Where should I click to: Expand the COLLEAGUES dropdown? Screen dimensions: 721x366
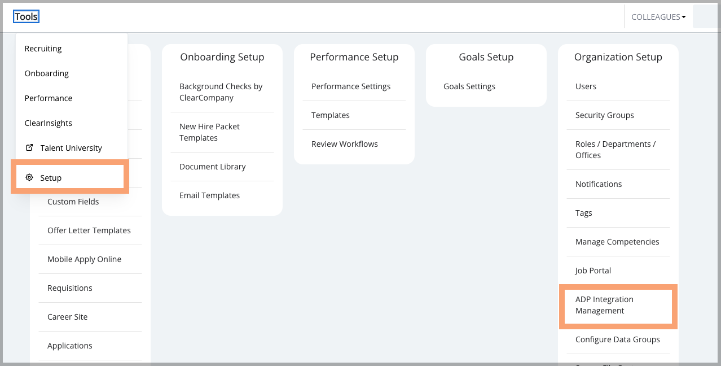point(658,17)
